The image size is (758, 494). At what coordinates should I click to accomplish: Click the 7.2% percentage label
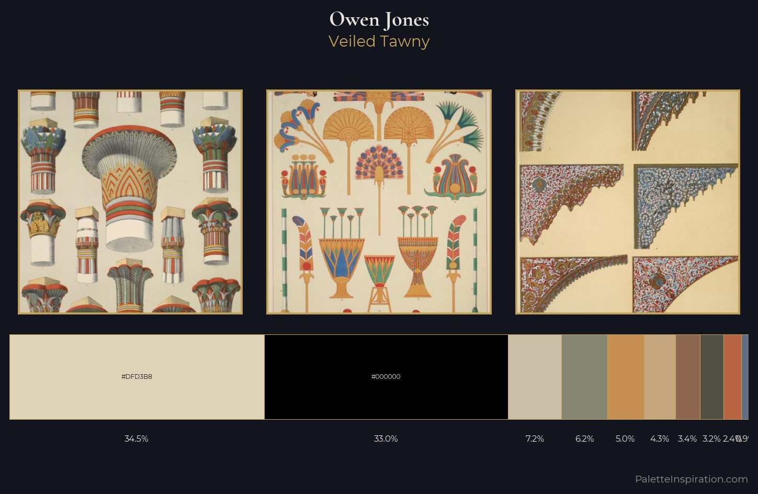tap(535, 439)
